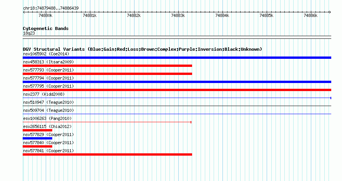Image resolution: width=342 pixels, height=181 pixels.
Task: Click the DGV Structural Variants track title
Action: click(143, 49)
